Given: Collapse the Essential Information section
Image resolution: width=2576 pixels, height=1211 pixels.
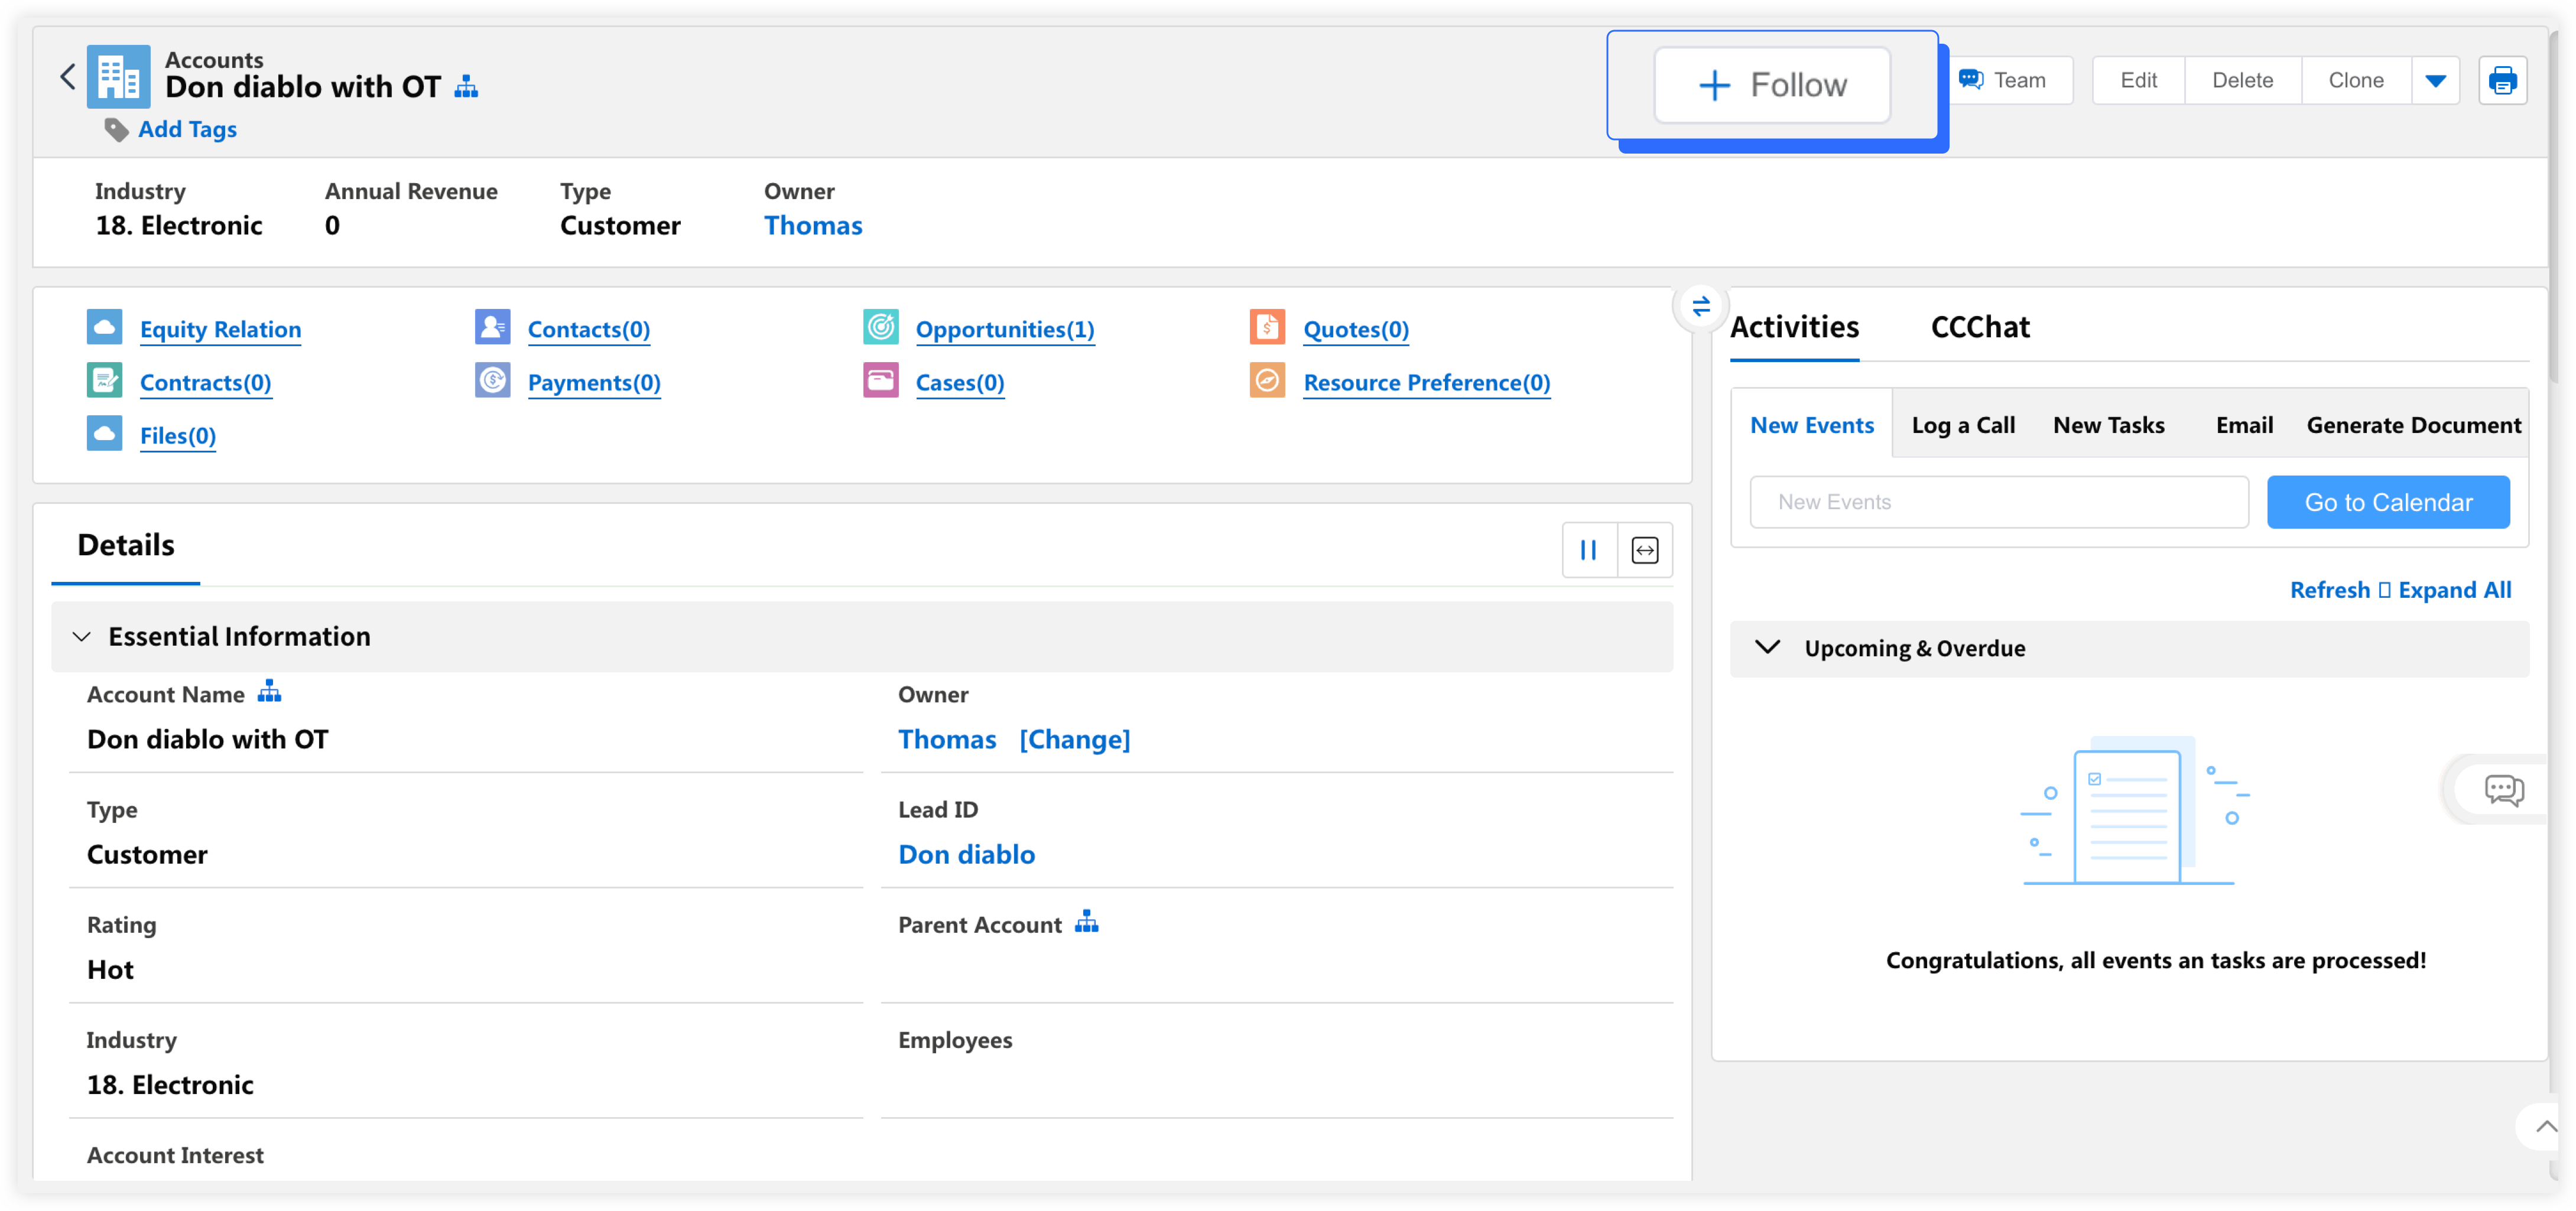Looking at the screenshot, I should [x=82, y=637].
